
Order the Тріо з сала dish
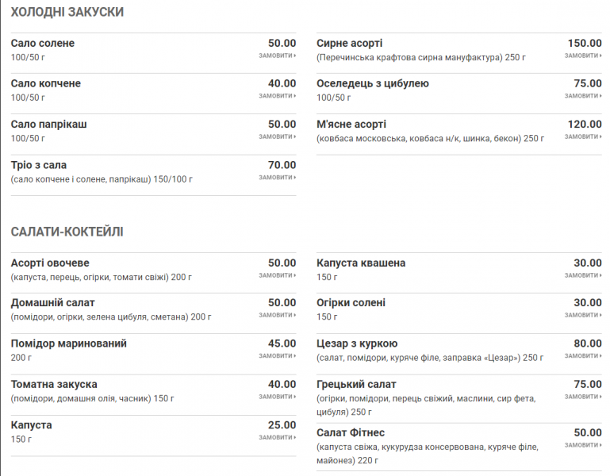(x=277, y=178)
